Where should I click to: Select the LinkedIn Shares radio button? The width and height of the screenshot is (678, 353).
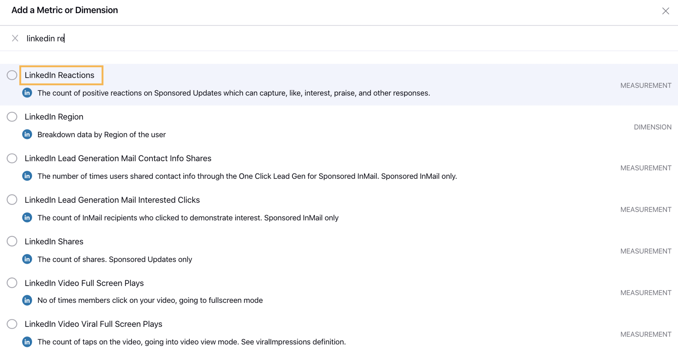[x=12, y=241]
